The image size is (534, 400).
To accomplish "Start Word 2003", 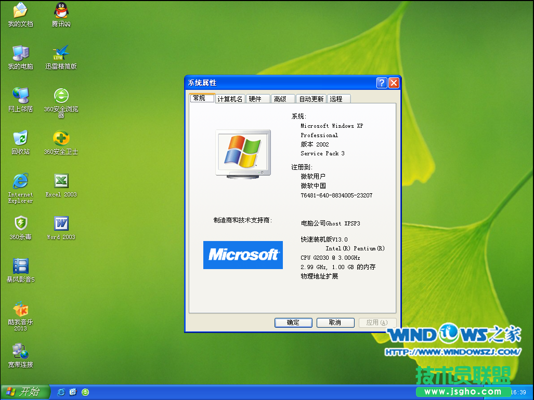I will coord(61,224).
